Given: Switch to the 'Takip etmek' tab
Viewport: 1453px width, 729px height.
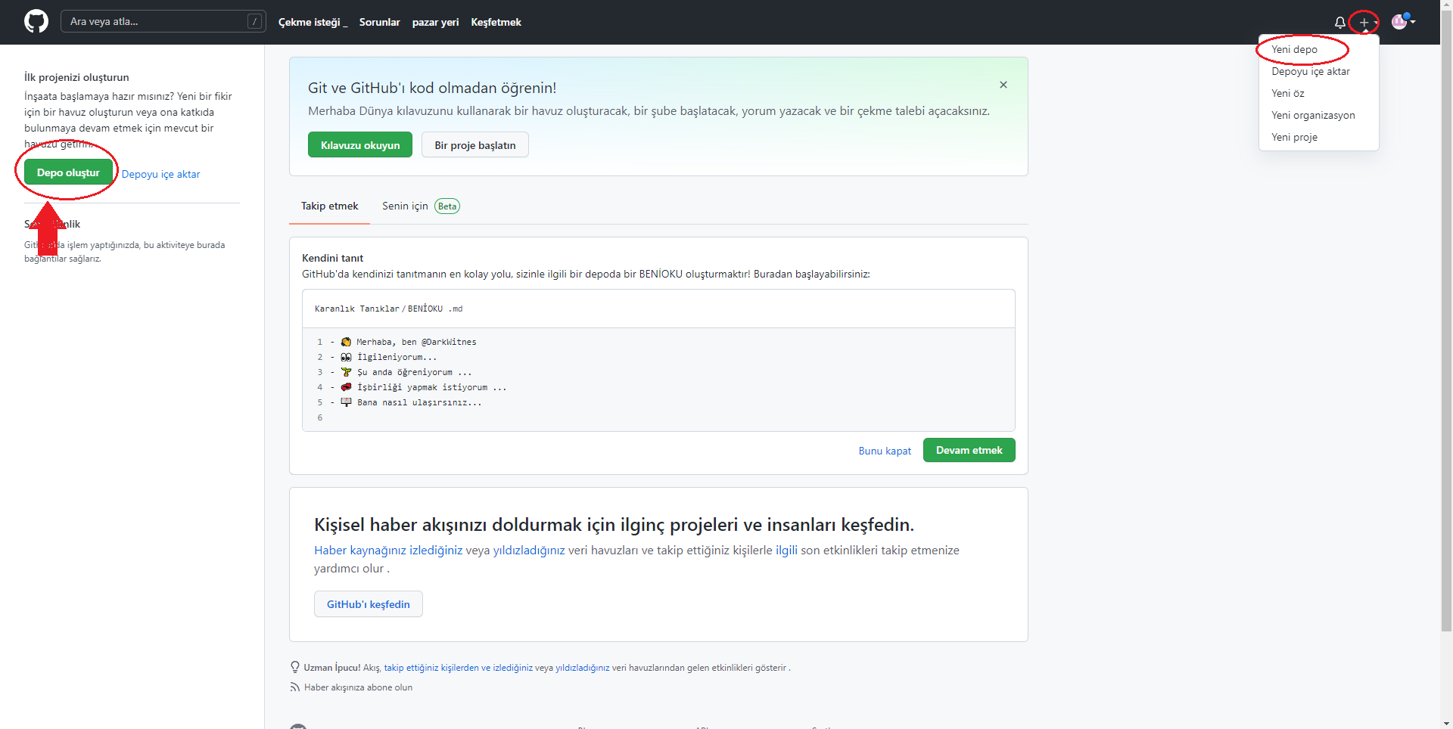Looking at the screenshot, I should [330, 206].
